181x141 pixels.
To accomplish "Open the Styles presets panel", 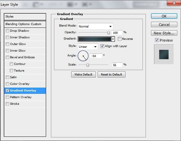I will click(25, 17).
